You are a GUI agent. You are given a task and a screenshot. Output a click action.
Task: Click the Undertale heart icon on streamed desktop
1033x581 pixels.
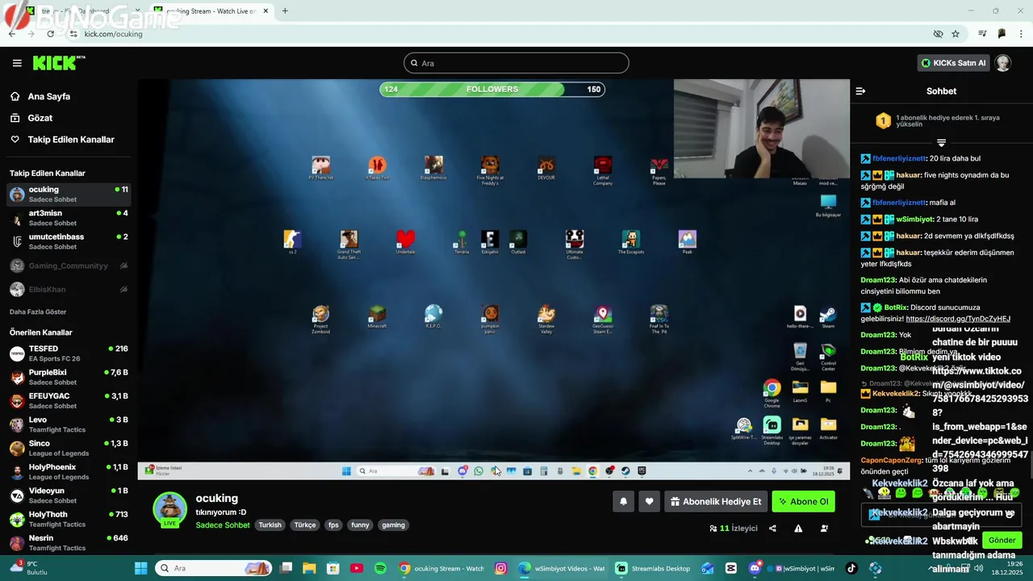405,241
